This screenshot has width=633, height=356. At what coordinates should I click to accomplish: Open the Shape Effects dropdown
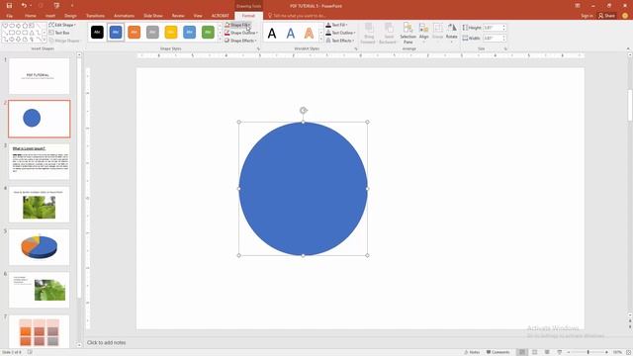(x=240, y=41)
